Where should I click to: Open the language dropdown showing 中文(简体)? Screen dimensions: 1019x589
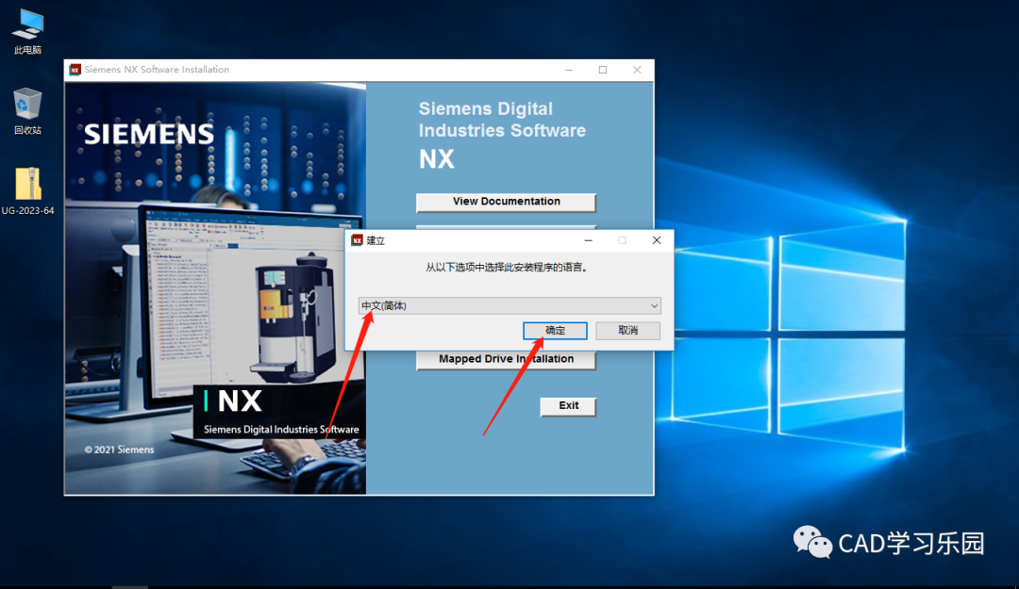pyautogui.click(x=509, y=305)
